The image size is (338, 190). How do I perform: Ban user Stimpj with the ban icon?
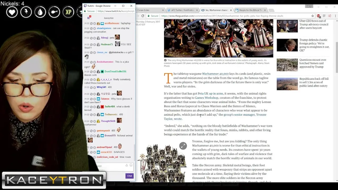91,38
